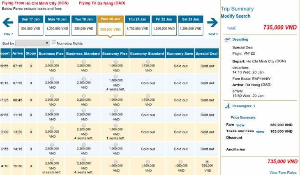The height and width of the screenshot is (175, 300).
Task: Click the view link beside Fare
Action: click(x=240, y=125)
